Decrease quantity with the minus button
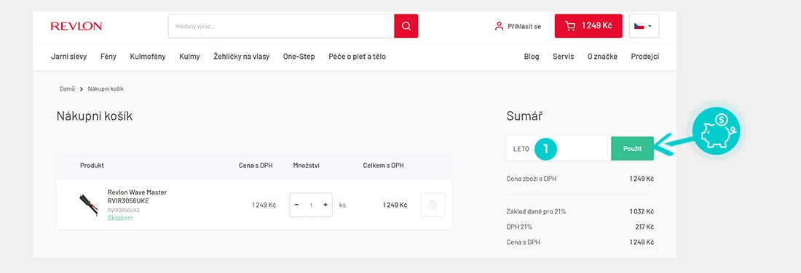Screen dimensions: 801x273 tap(297, 205)
